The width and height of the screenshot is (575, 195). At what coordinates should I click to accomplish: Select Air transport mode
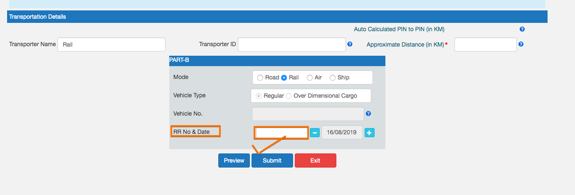310,78
